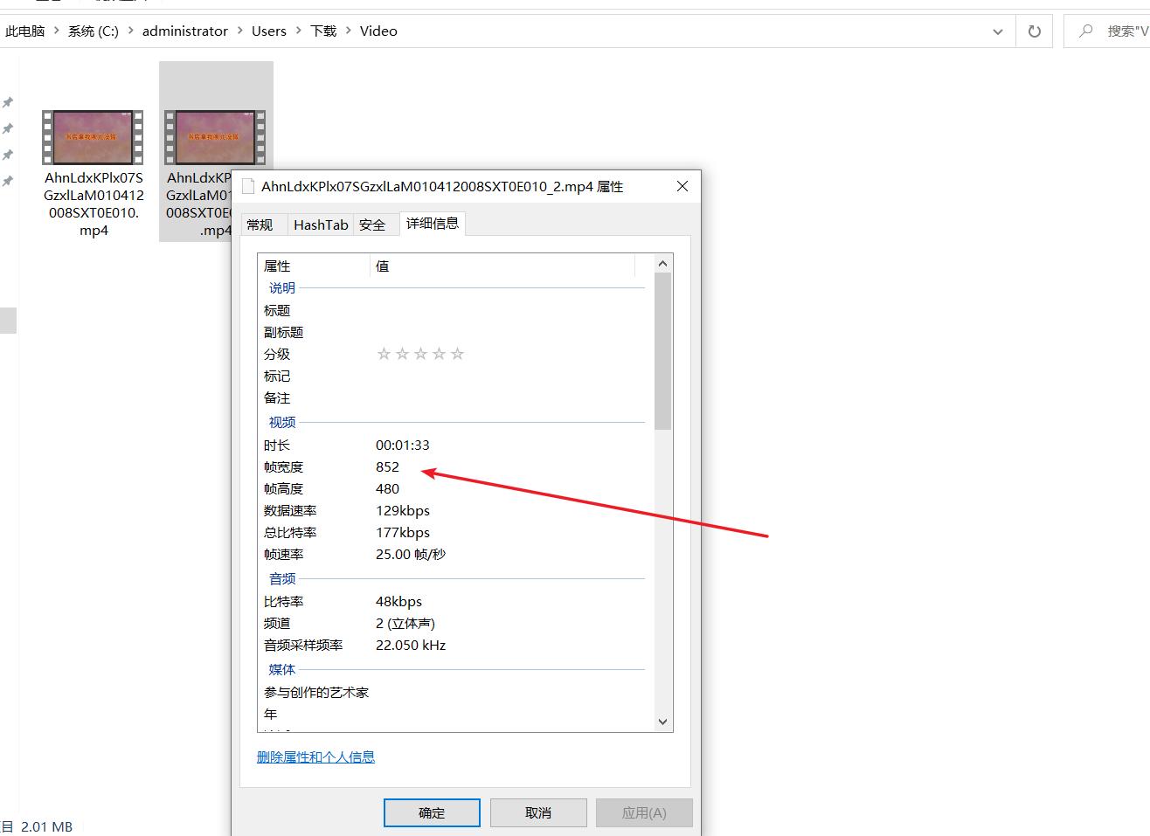Select the second video file thumbnail
1150x836 pixels.
pos(215,137)
